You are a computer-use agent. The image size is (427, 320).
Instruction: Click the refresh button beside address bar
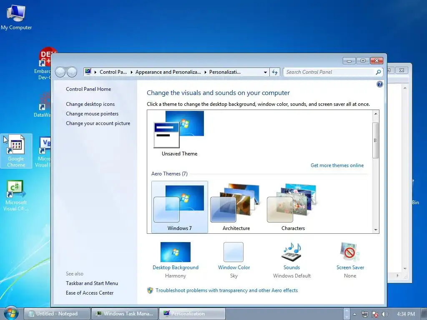click(275, 72)
